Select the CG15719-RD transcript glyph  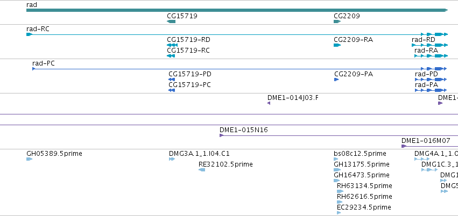tap(172, 45)
